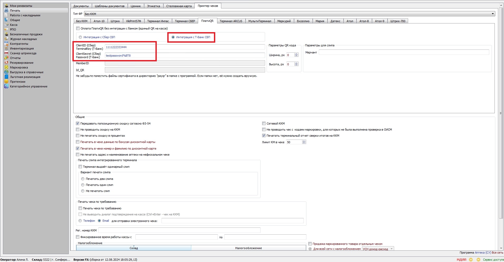Select the Претензии icon
Screen dimensions: 504x262
6,82
